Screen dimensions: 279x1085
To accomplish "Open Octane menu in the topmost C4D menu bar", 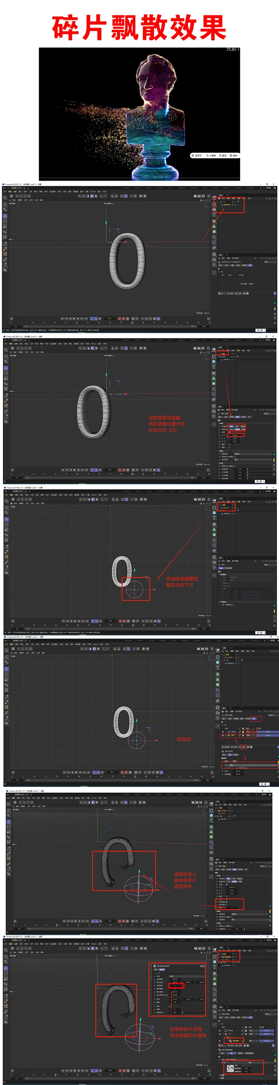I will click(x=93, y=192).
